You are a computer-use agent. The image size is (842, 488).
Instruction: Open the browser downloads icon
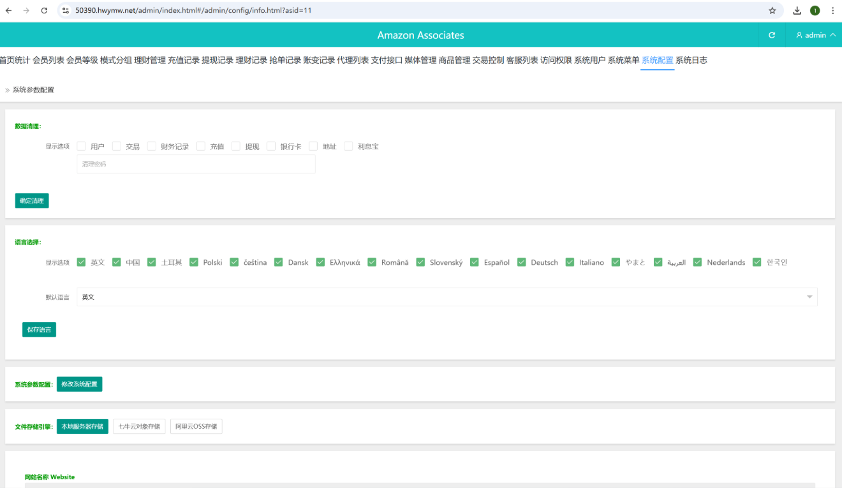797,10
